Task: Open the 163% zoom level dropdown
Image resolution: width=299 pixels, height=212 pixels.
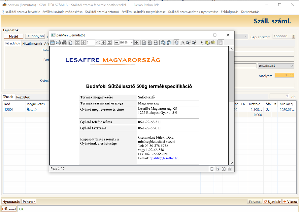Action: point(132,42)
